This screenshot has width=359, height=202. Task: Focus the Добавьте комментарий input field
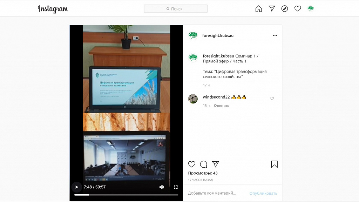tap(217, 193)
